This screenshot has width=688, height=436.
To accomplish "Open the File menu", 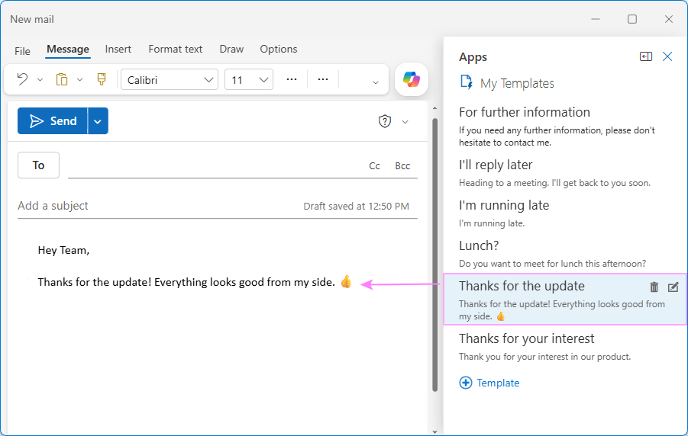I will (22, 51).
